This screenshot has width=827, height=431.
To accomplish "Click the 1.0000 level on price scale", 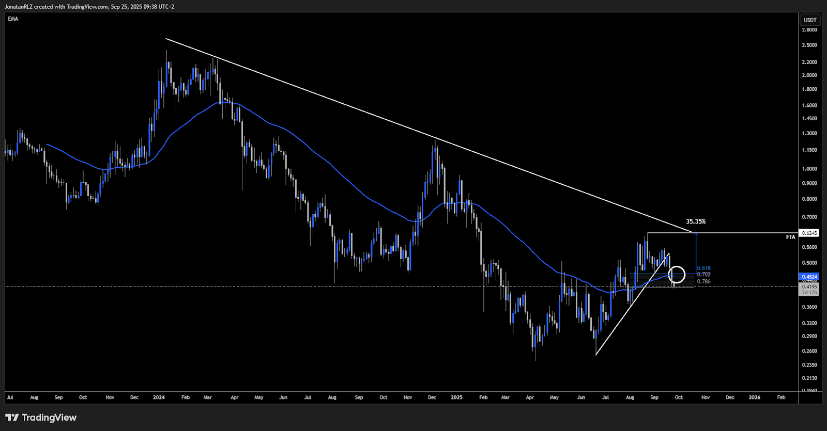I will [809, 169].
